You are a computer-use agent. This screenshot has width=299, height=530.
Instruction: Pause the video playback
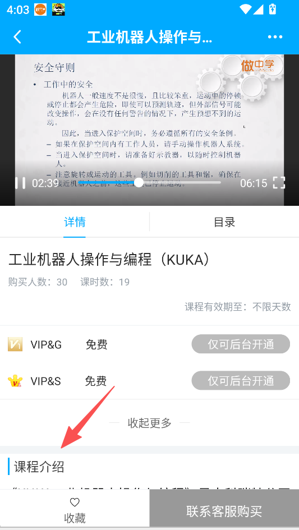(20, 183)
